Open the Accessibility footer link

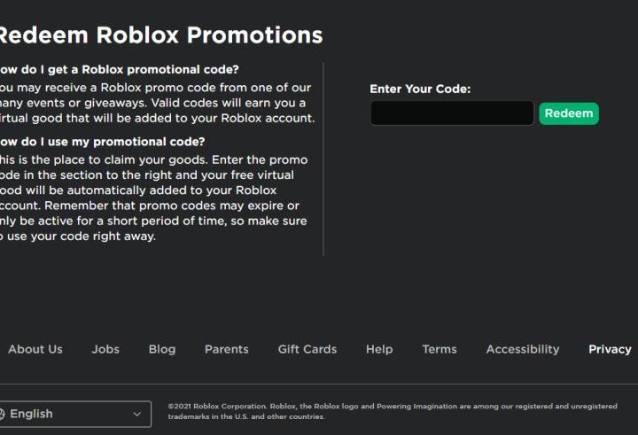point(523,349)
